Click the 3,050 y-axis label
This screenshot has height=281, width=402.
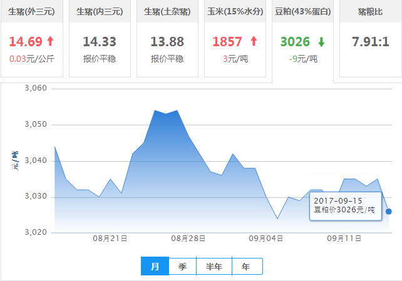click(x=36, y=124)
